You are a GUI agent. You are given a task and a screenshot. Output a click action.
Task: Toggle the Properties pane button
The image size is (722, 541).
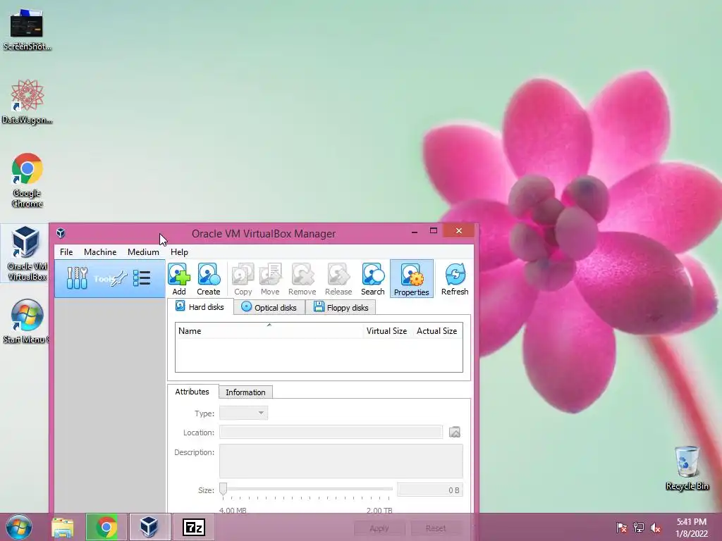[412, 278]
